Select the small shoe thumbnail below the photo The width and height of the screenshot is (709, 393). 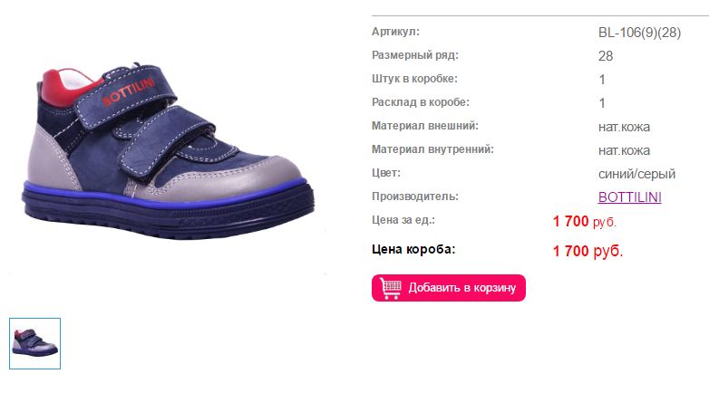pos(34,343)
